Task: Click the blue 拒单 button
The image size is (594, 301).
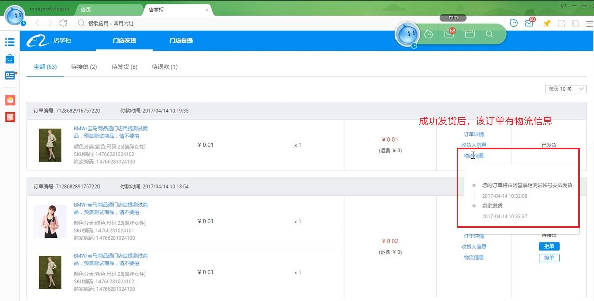Action: [x=549, y=246]
